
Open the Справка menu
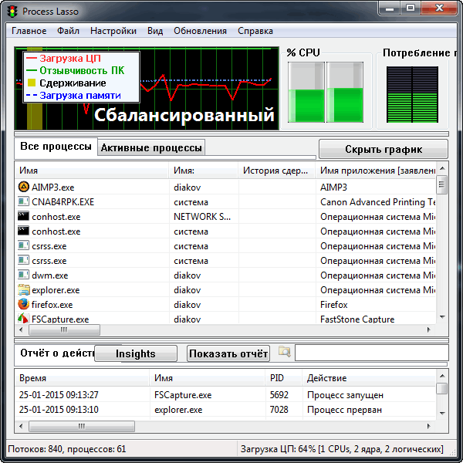[255, 31]
